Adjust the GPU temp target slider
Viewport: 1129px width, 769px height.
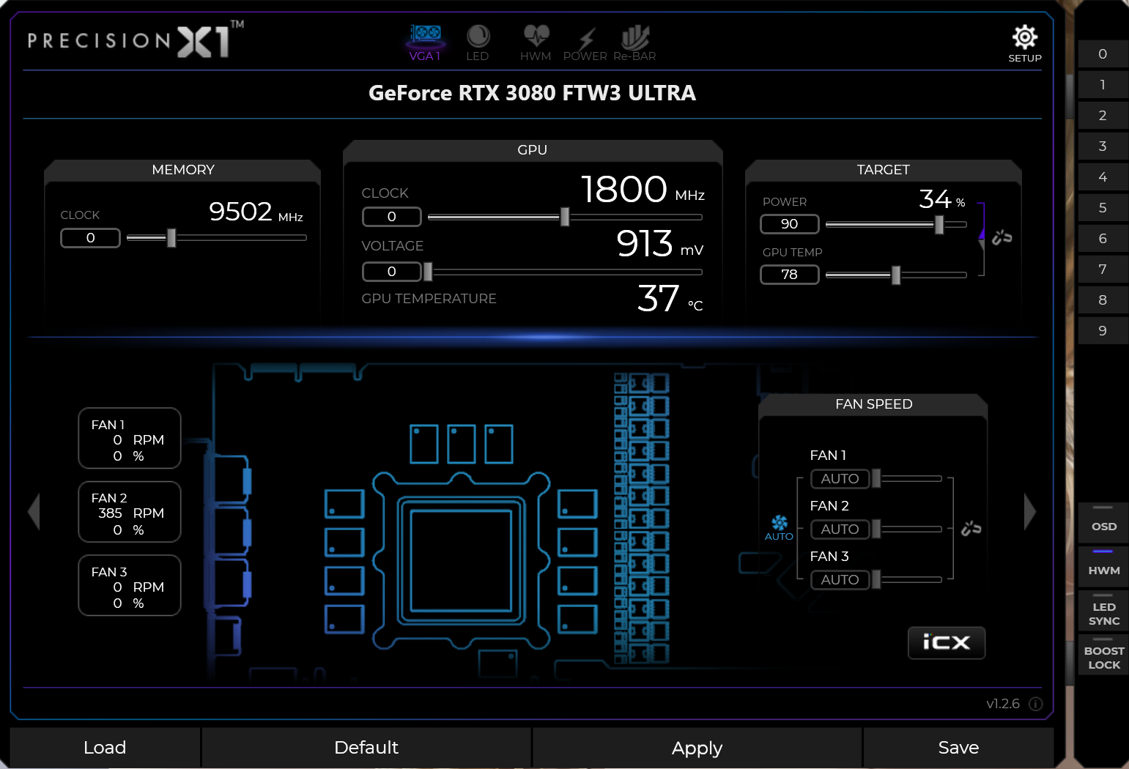click(896, 275)
